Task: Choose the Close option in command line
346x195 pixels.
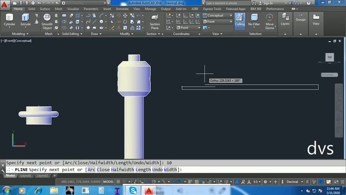Action: pyautogui.click(x=103, y=170)
